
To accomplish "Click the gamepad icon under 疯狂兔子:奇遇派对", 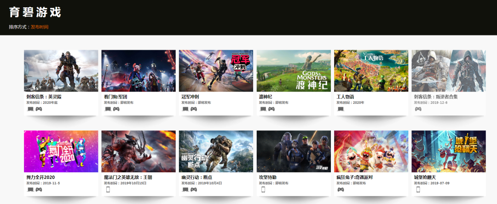I will (x=341, y=190).
